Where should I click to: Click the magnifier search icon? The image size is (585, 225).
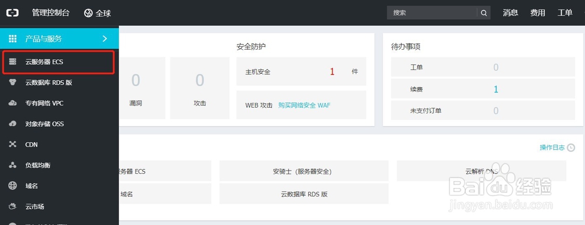pos(484,13)
